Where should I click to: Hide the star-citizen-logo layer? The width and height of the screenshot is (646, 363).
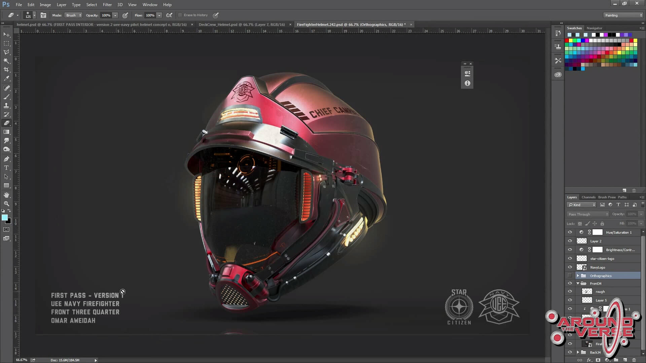tap(570, 258)
